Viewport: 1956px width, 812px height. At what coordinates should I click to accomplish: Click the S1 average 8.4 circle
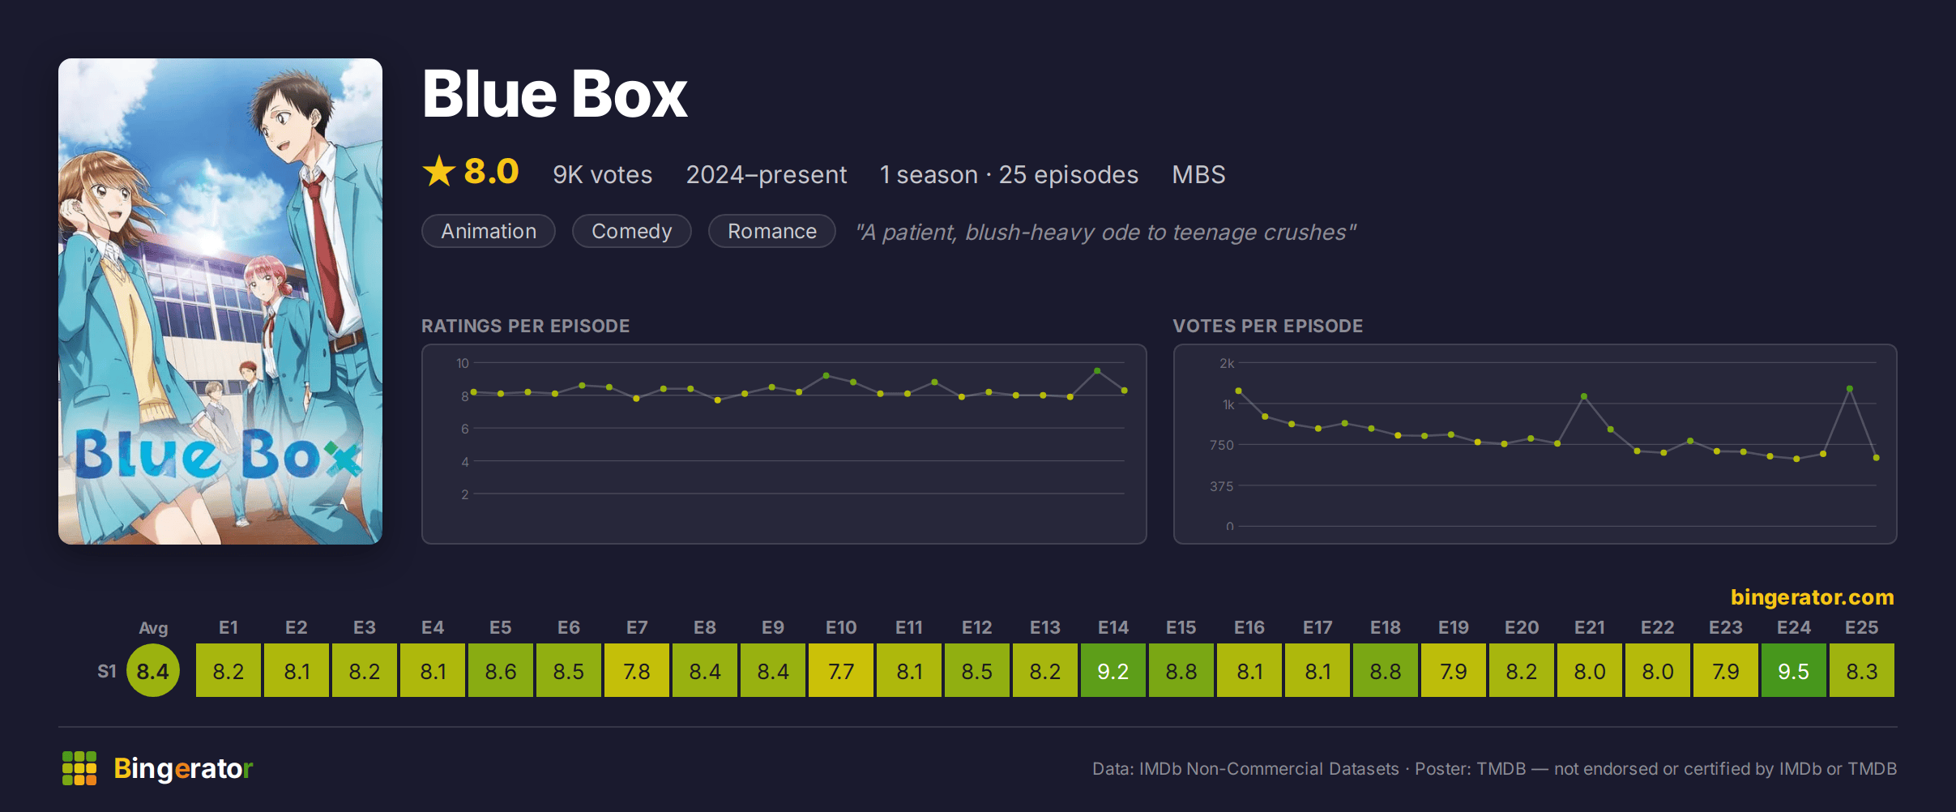(x=153, y=670)
